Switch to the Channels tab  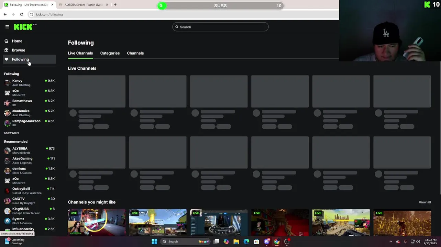[135, 53]
